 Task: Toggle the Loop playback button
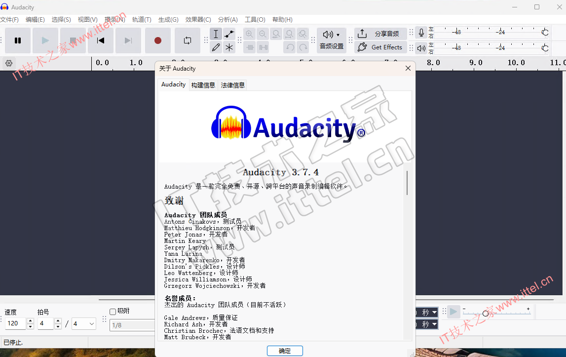(188, 40)
